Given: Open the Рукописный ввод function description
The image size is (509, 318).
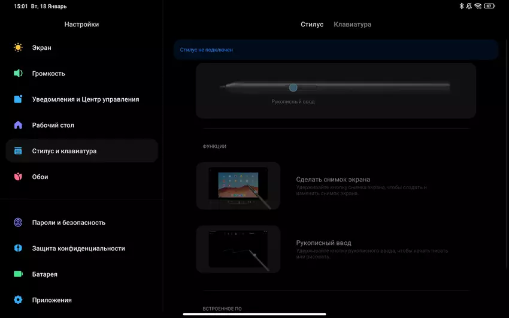Looking at the screenshot, I should 323,243.
